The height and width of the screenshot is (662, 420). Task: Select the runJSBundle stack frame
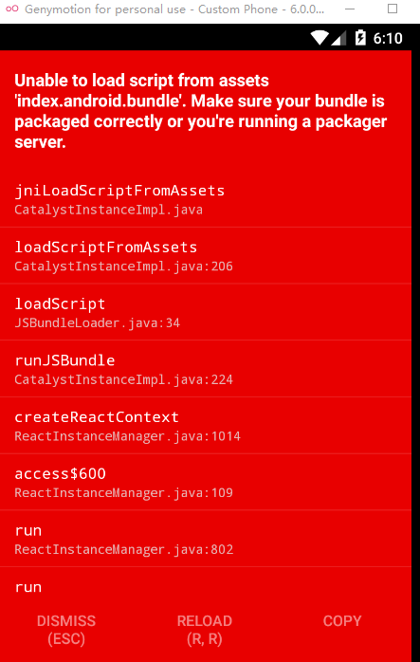(x=206, y=369)
